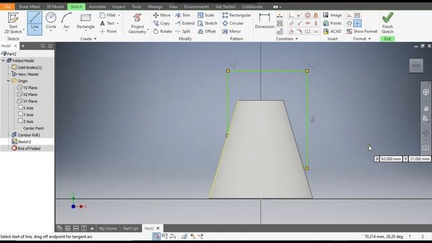
Task: Activate Pan in the navigation bar
Action: pyautogui.click(x=426, y=108)
